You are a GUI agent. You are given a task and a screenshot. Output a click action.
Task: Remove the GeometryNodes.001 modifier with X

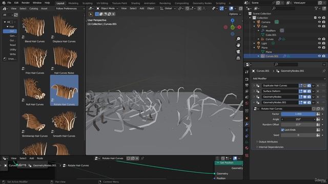tap(318, 102)
